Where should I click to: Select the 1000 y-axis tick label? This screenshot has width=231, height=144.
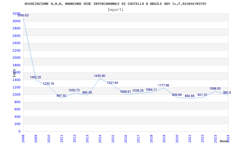pos(16,95)
